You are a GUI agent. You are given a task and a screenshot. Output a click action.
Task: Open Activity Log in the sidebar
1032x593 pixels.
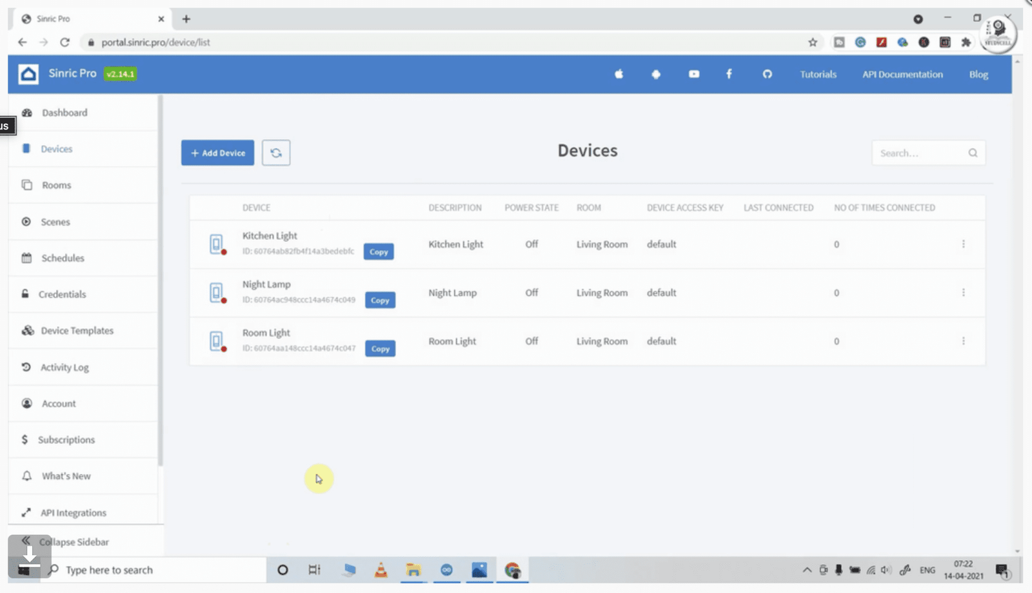point(83,367)
